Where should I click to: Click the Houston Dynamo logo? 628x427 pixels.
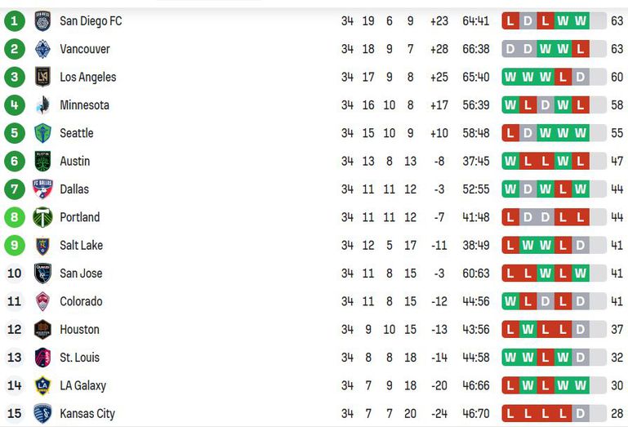pyautogui.click(x=42, y=330)
